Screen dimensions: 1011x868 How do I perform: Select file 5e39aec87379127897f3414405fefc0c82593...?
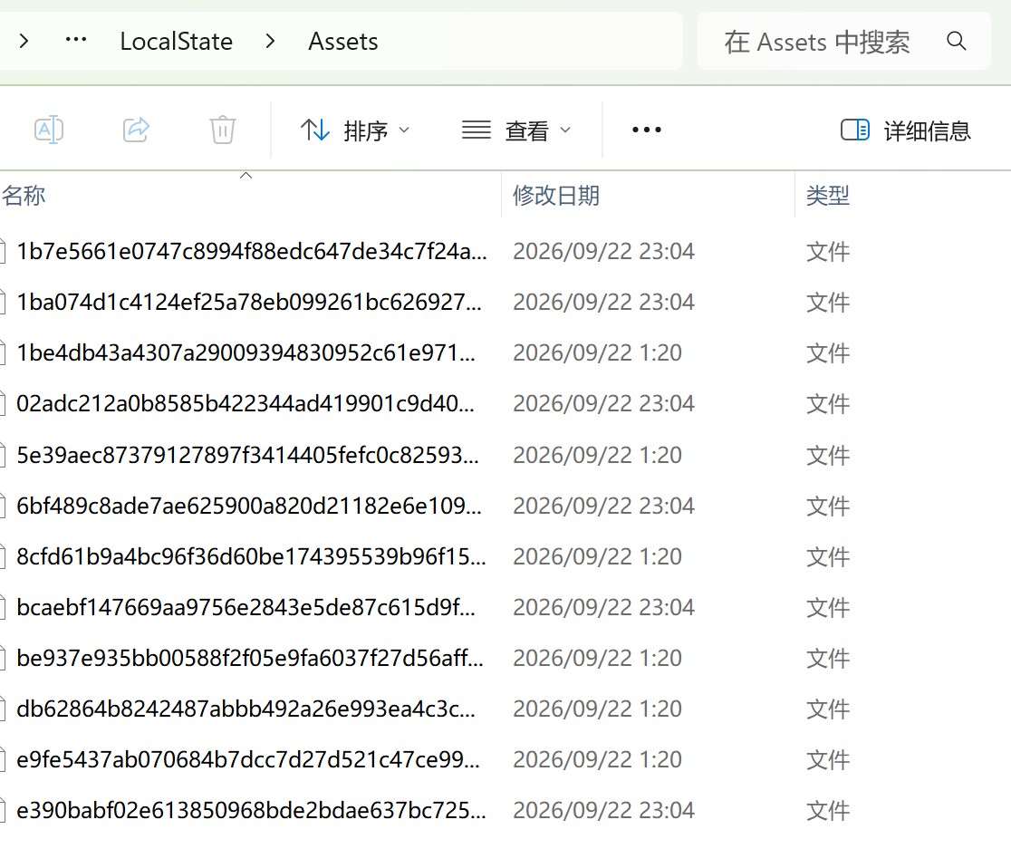coord(247,455)
